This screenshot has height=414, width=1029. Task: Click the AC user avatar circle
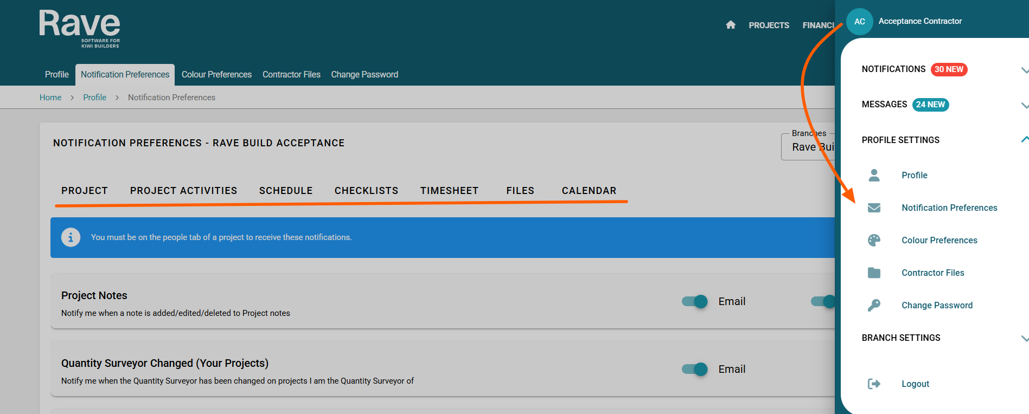859,22
